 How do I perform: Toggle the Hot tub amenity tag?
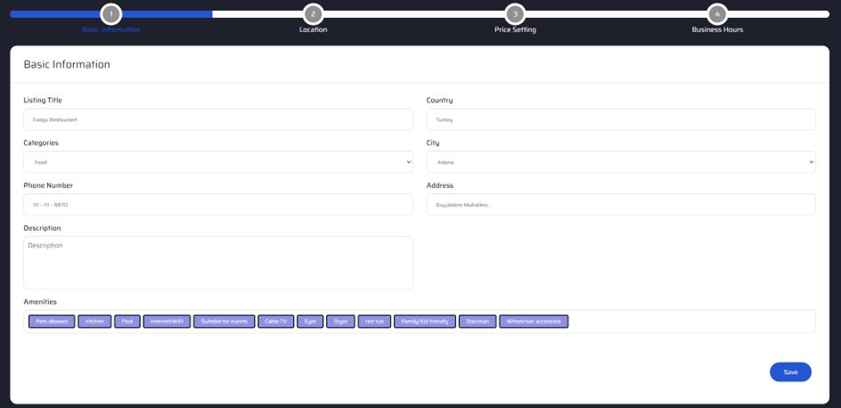pos(374,322)
